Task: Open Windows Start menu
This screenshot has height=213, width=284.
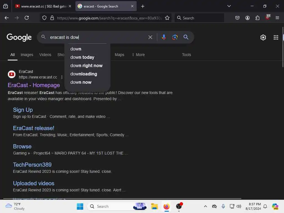Action: point(80,206)
